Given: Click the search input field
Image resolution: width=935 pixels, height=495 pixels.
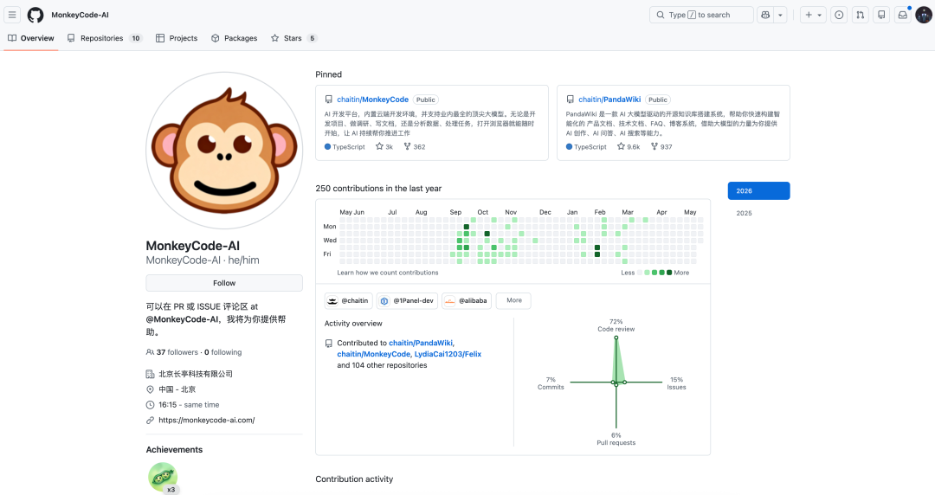Looking at the screenshot, I should click(701, 15).
